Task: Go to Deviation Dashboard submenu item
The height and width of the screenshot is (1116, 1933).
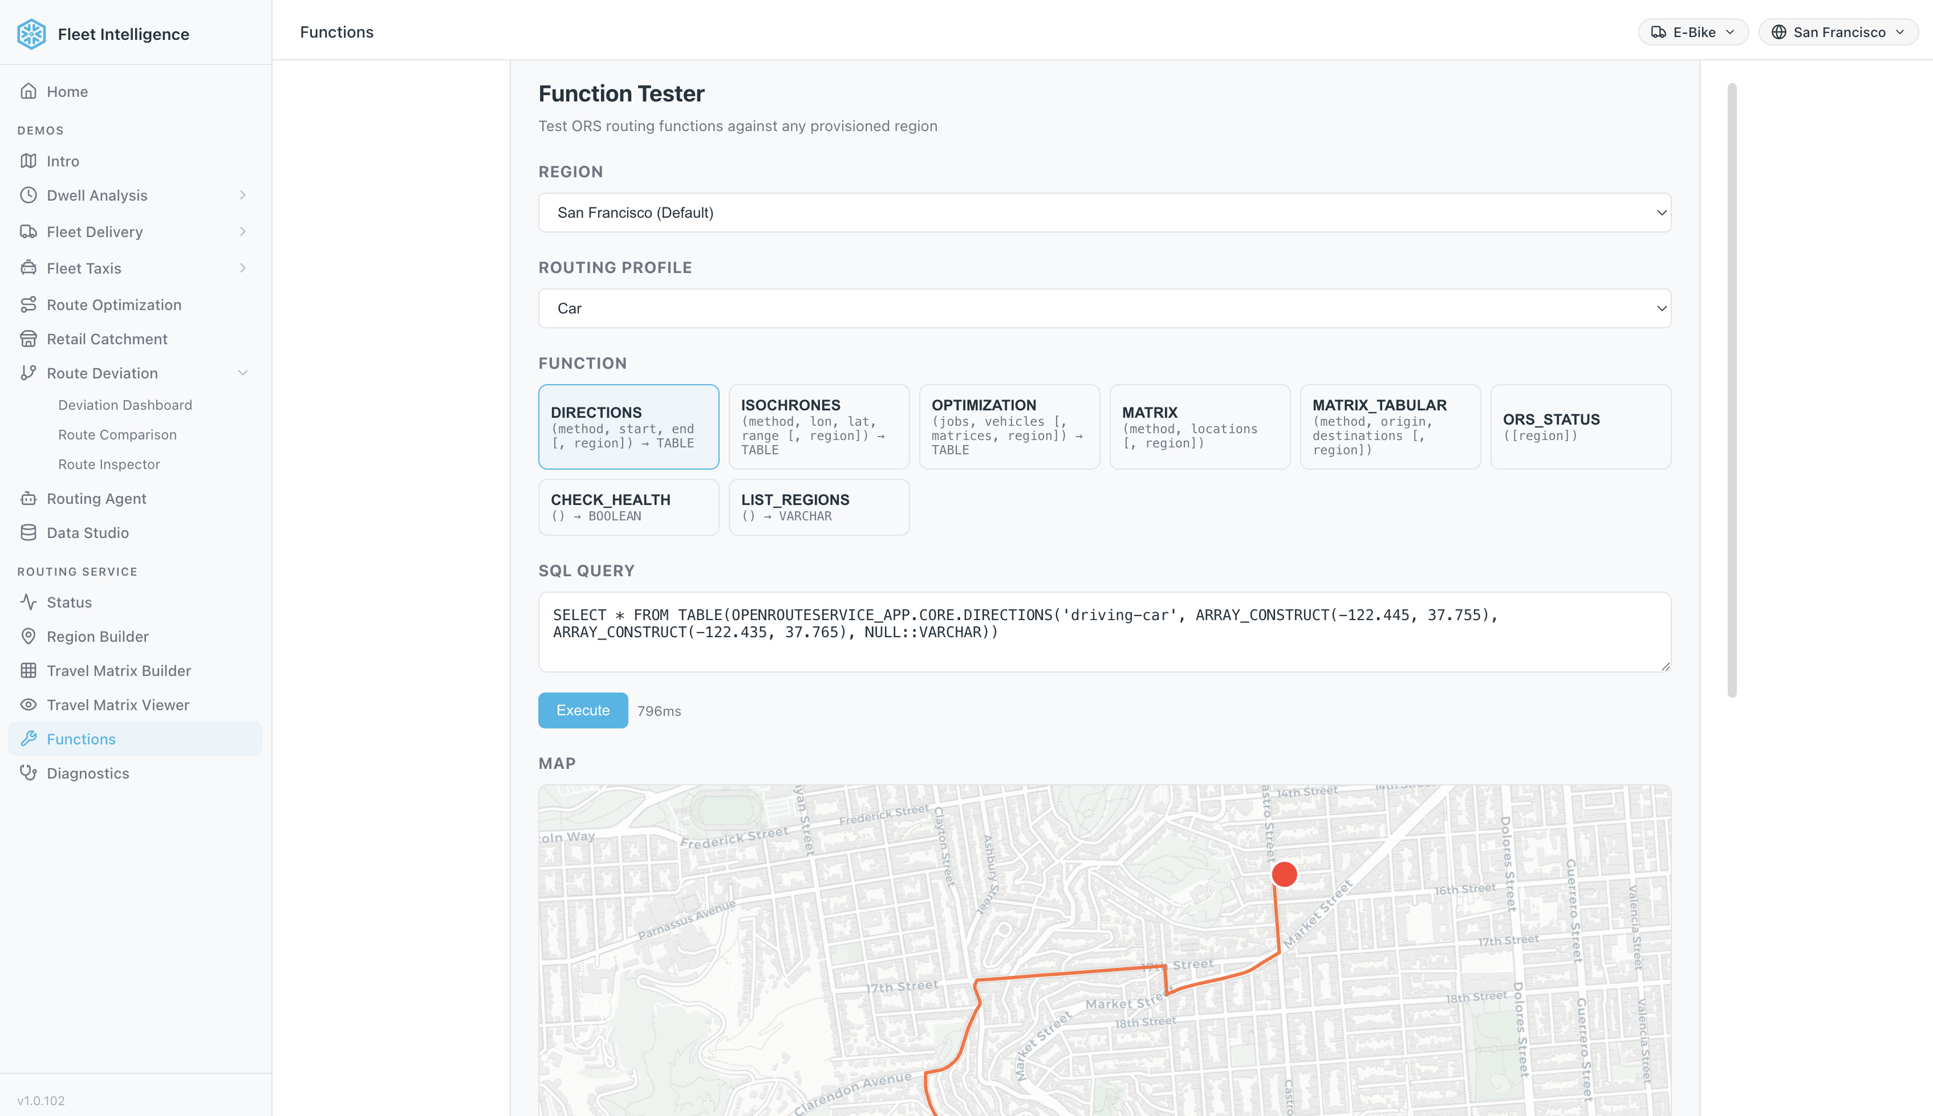Action: [125, 405]
